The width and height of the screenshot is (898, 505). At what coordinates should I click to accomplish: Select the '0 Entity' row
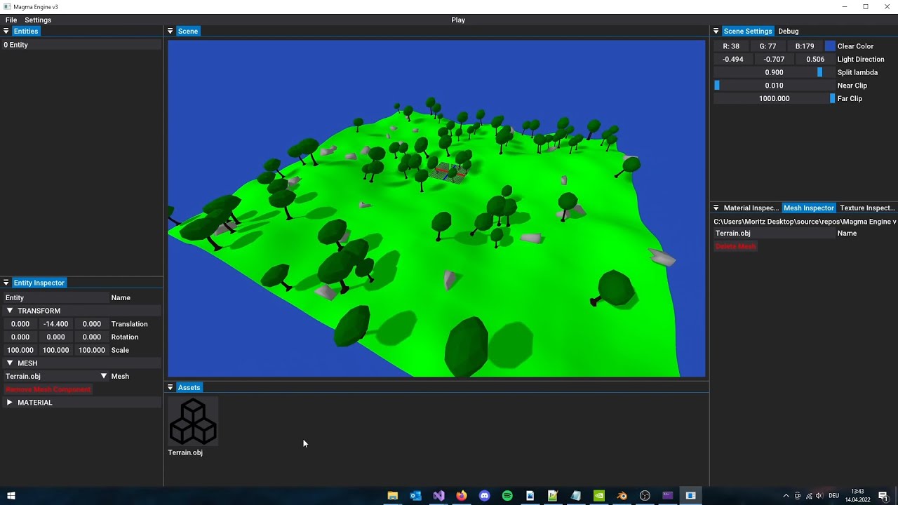click(81, 45)
